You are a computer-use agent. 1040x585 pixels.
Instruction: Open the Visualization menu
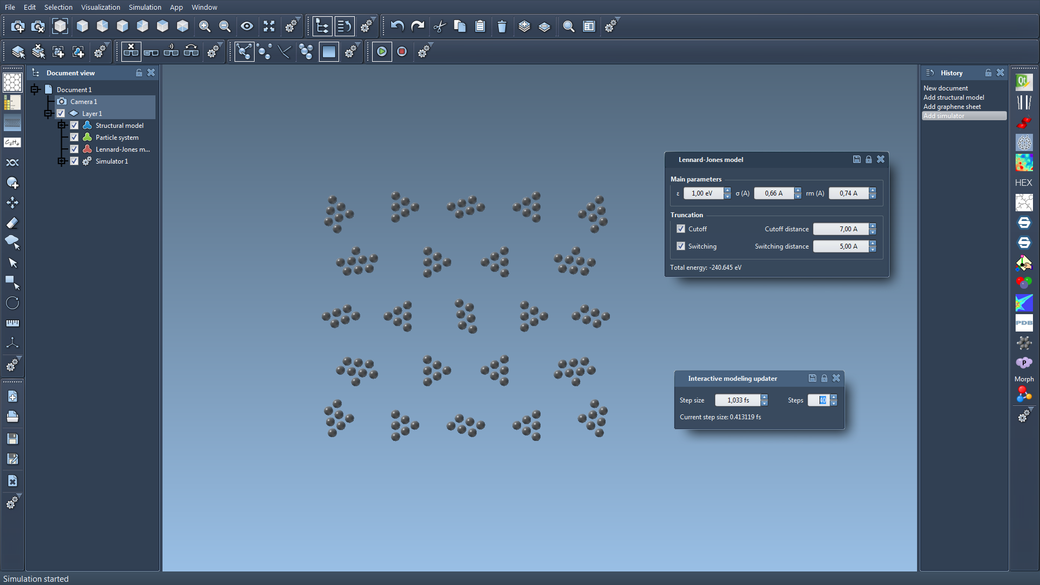[101, 7]
